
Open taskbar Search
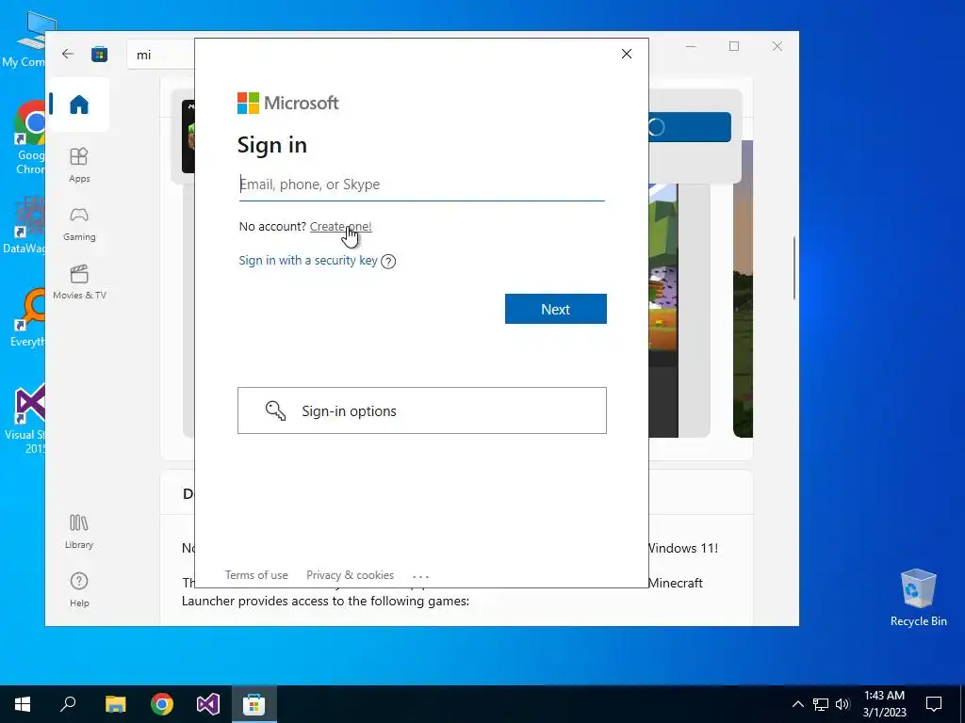[x=68, y=704]
